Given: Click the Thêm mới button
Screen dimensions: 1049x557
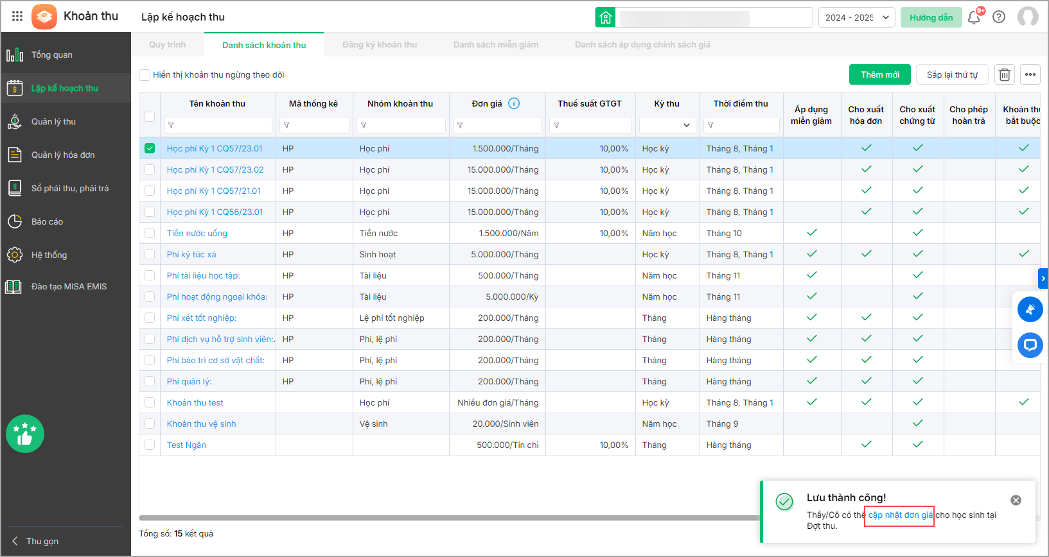Looking at the screenshot, I should 879,75.
